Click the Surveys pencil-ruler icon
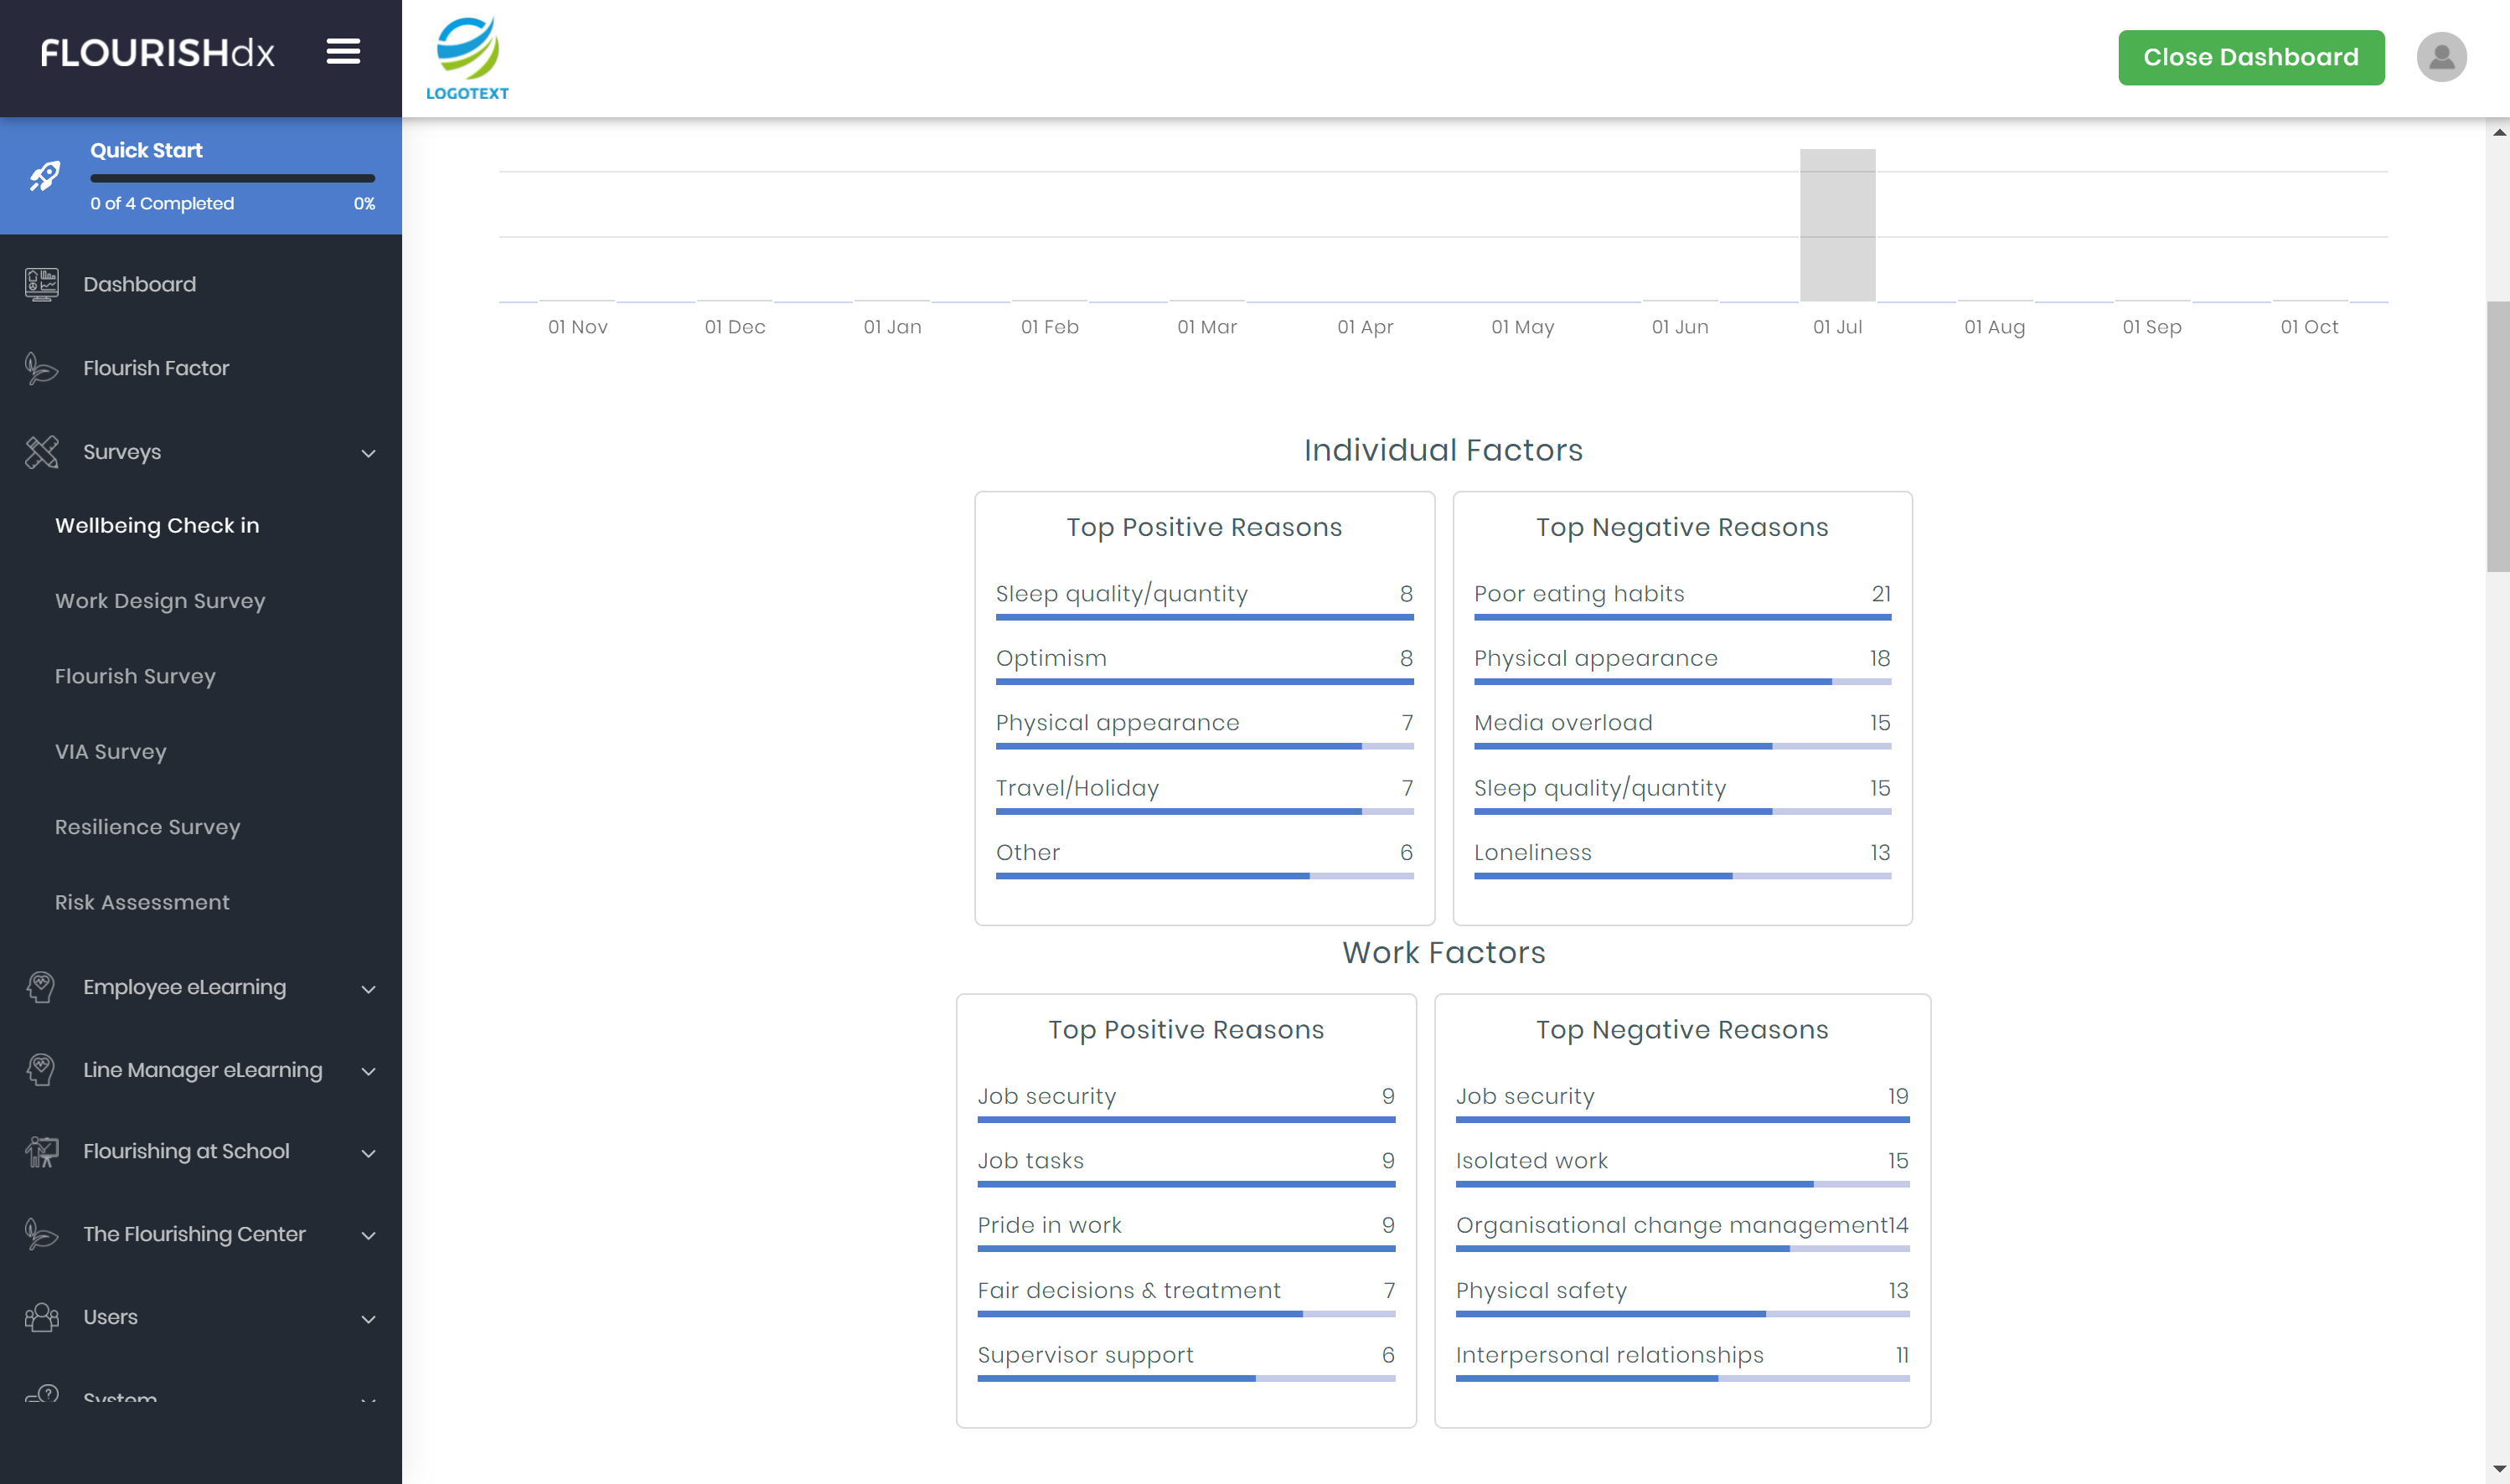Image resolution: width=2510 pixels, height=1484 pixels. tap(41, 452)
